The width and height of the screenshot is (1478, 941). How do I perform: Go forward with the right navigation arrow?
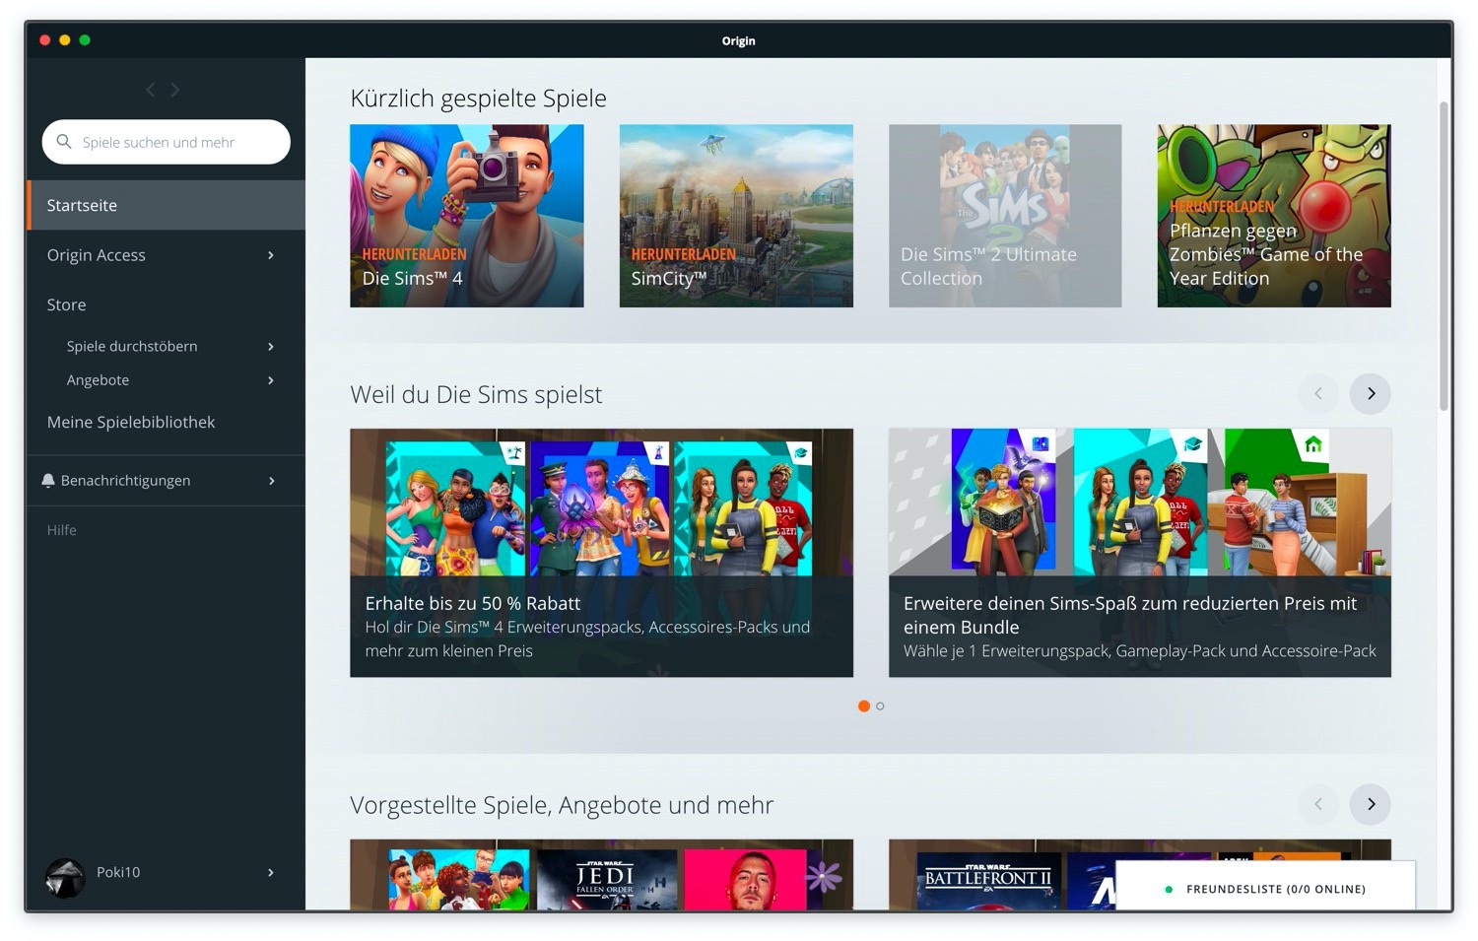point(175,90)
